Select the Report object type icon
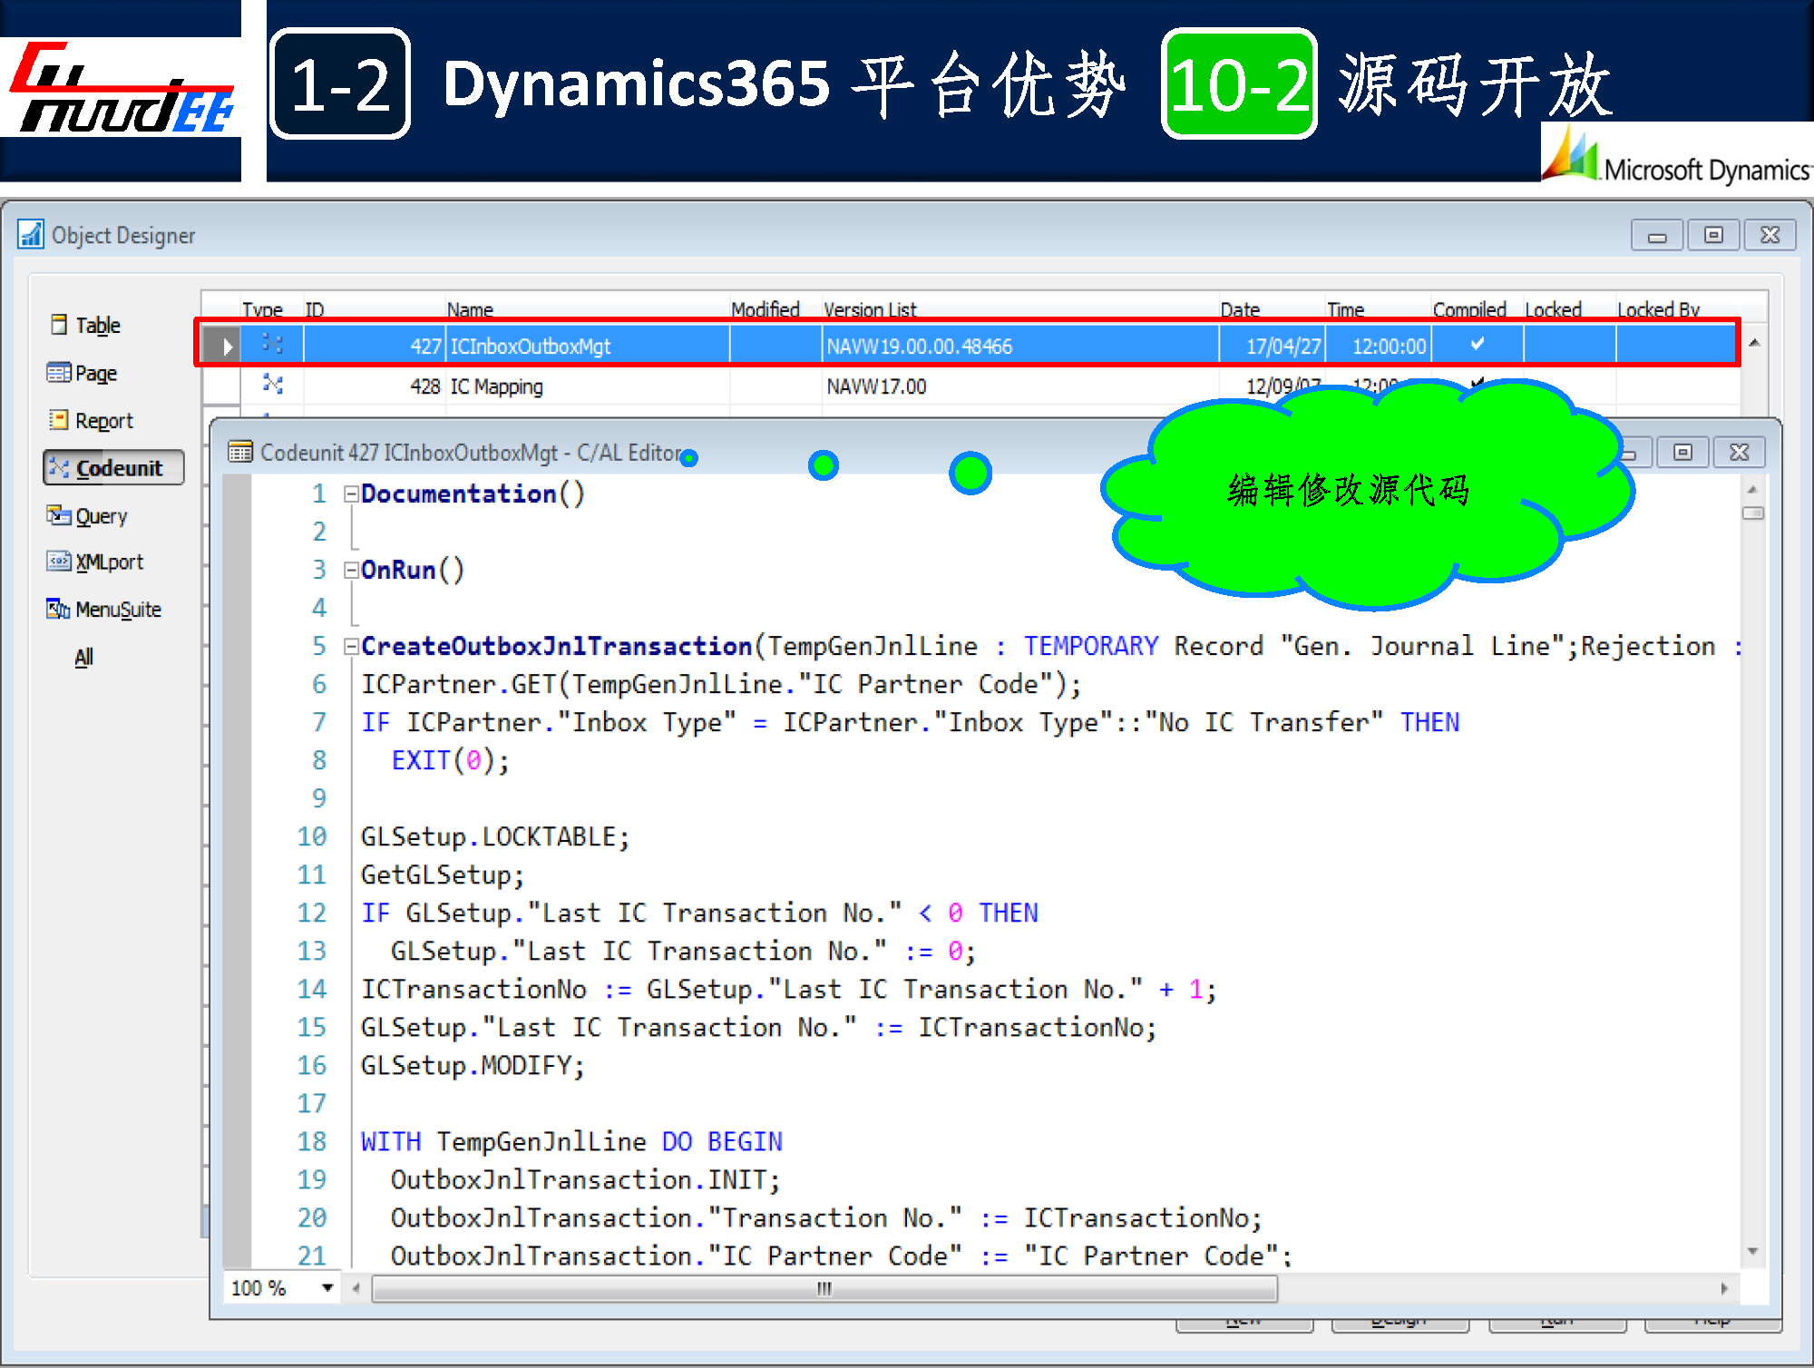This screenshot has height=1368, width=1814. pos(59,420)
